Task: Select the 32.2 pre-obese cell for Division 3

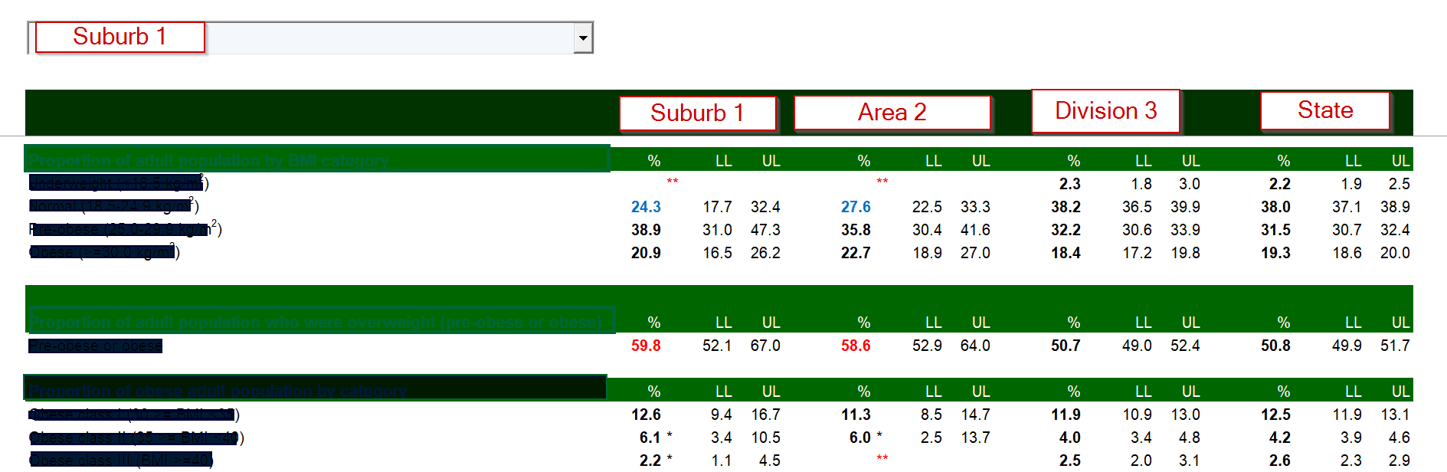Action: coord(1066,230)
